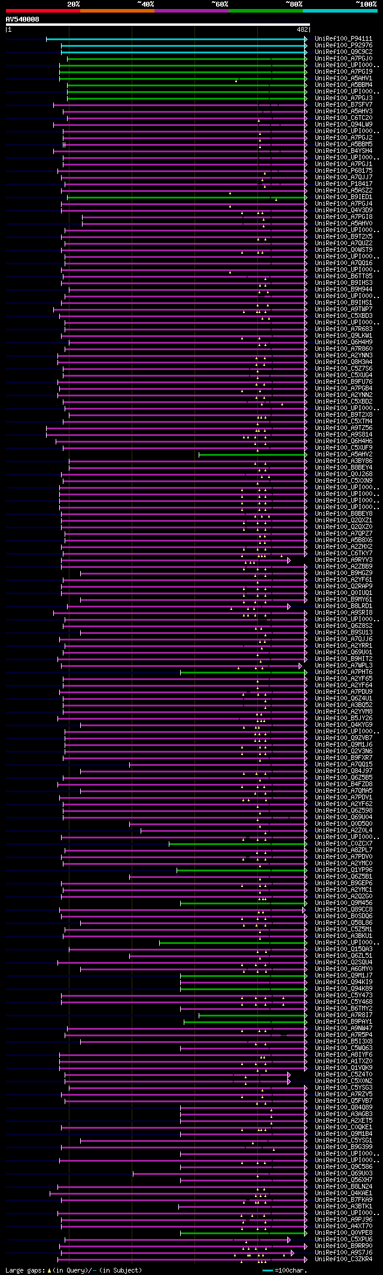Select UniRef100_Q84Q89 hit name
The width and height of the screenshot is (383, 1275).
[344, 1108]
